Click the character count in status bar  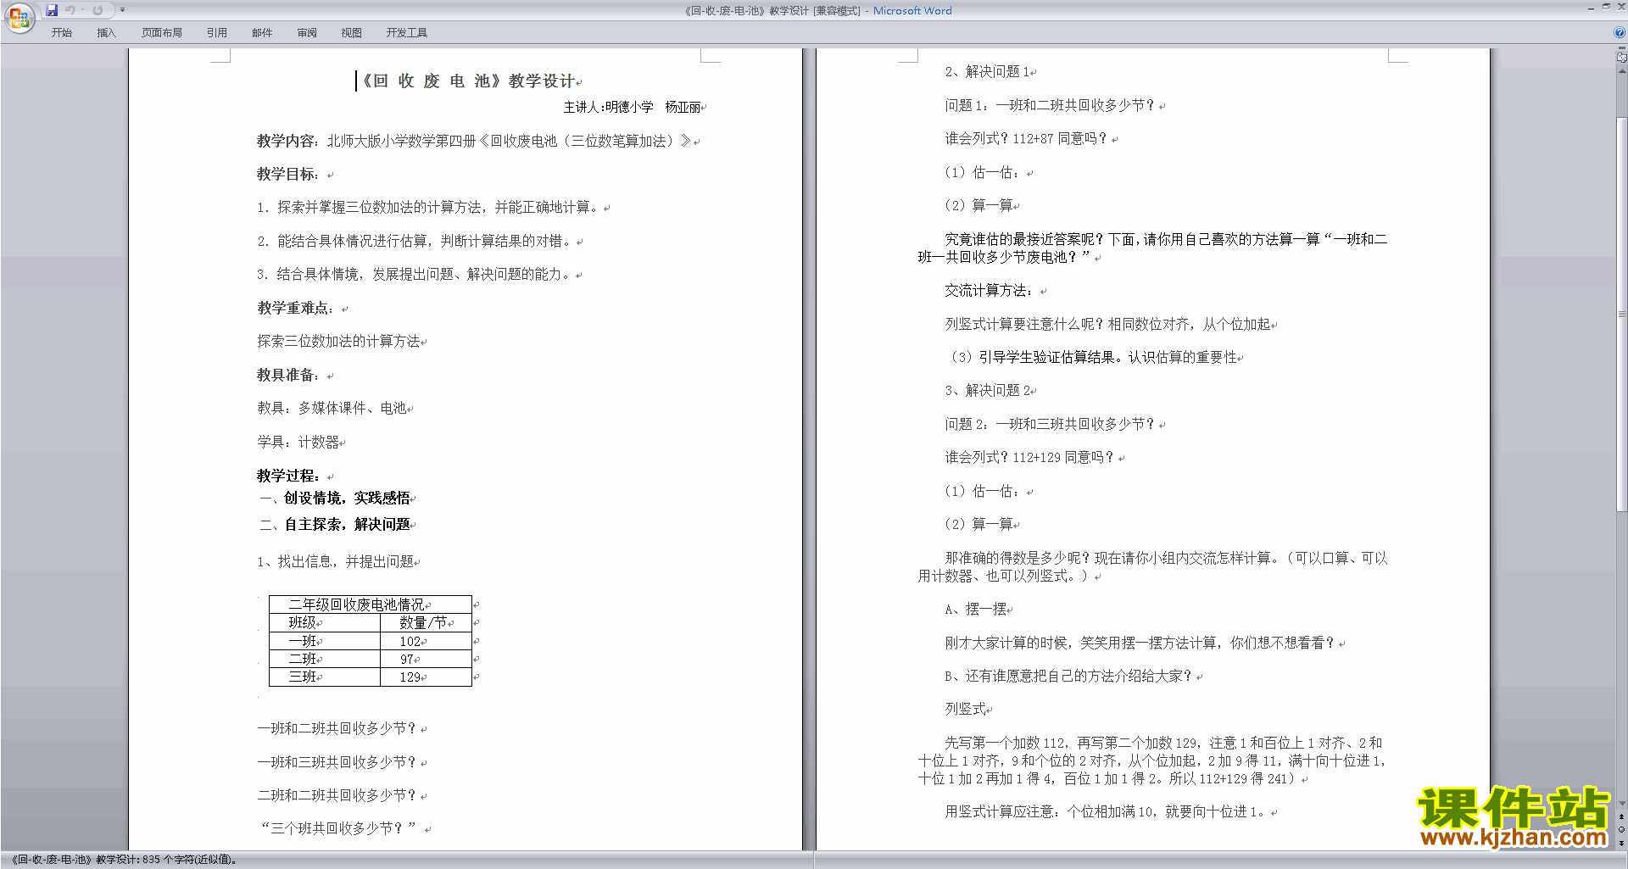coord(190,860)
